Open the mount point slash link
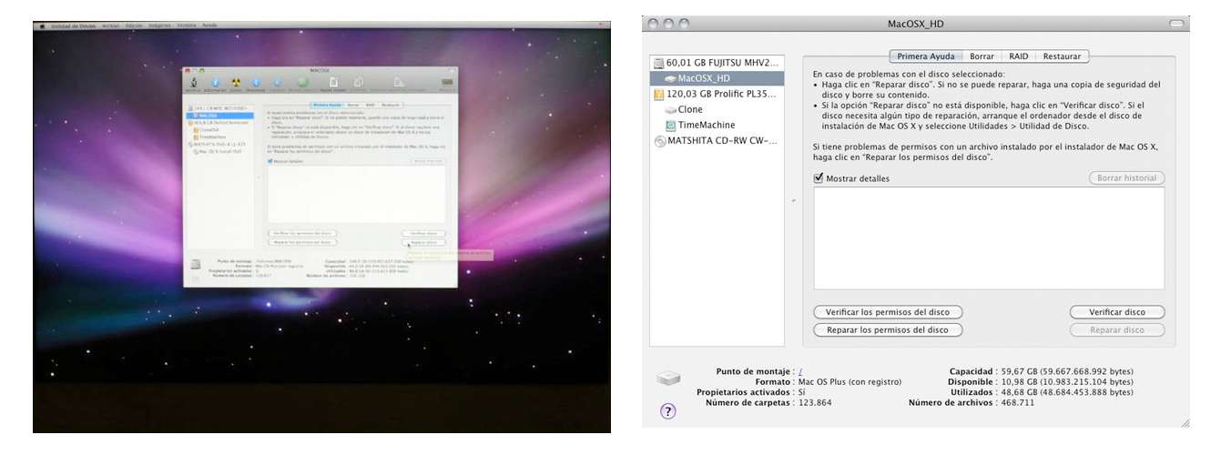Screen dimensions: 1211x455 (799, 371)
